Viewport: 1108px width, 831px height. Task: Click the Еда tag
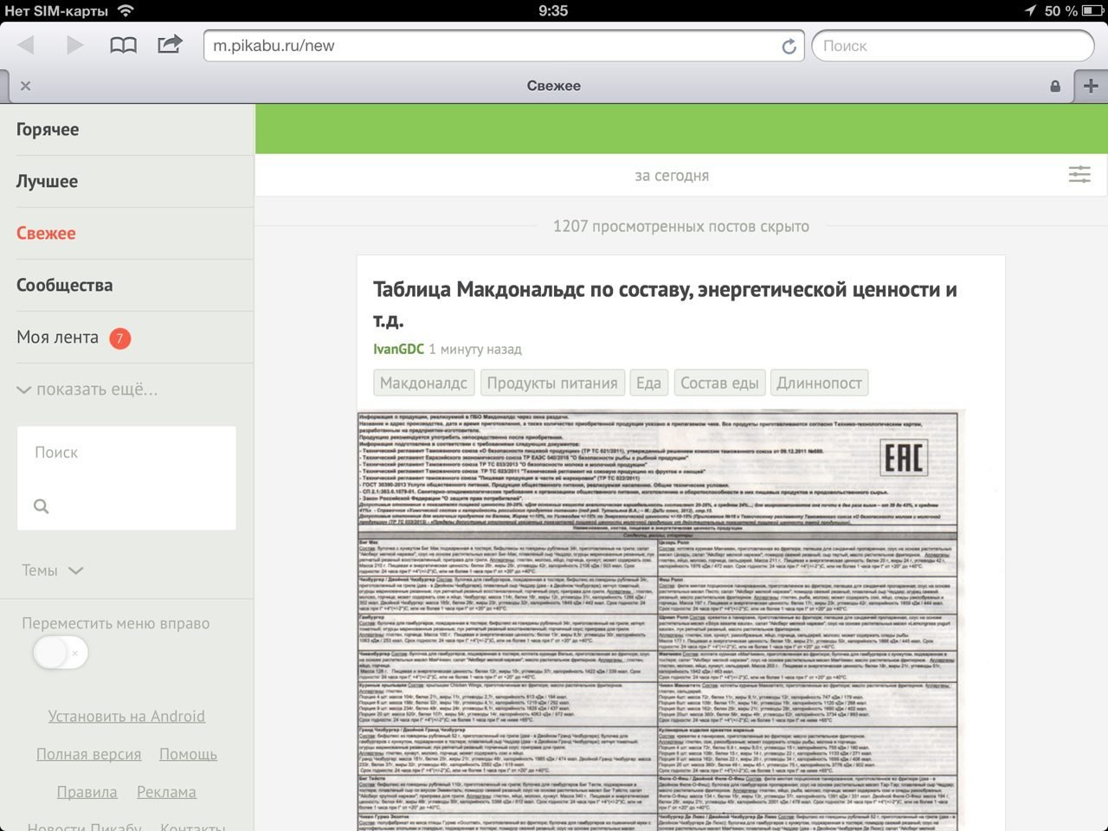[648, 383]
